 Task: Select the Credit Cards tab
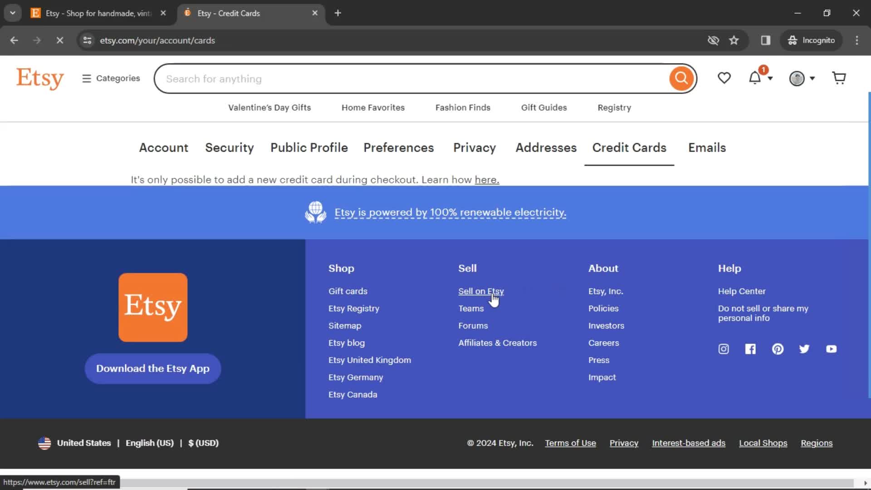click(629, 148)
